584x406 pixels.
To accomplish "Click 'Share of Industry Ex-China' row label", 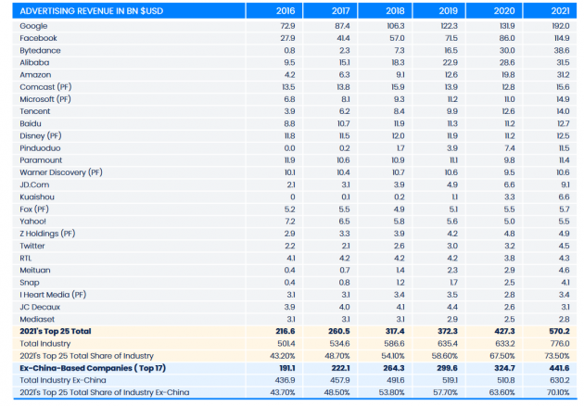I will [104, 392].
